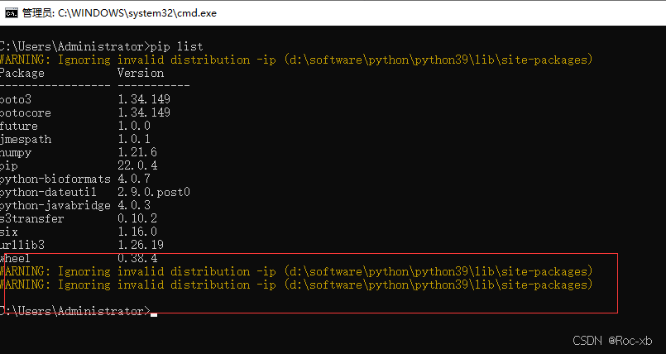Click jmespath version 1.0.1

134,139
